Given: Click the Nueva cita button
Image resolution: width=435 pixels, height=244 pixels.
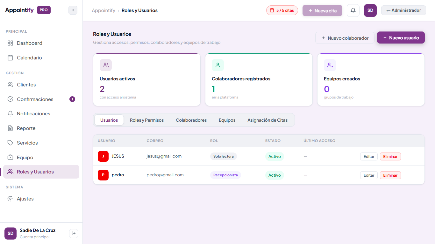Looking at the screenshot, I should [x=322, y=10].
